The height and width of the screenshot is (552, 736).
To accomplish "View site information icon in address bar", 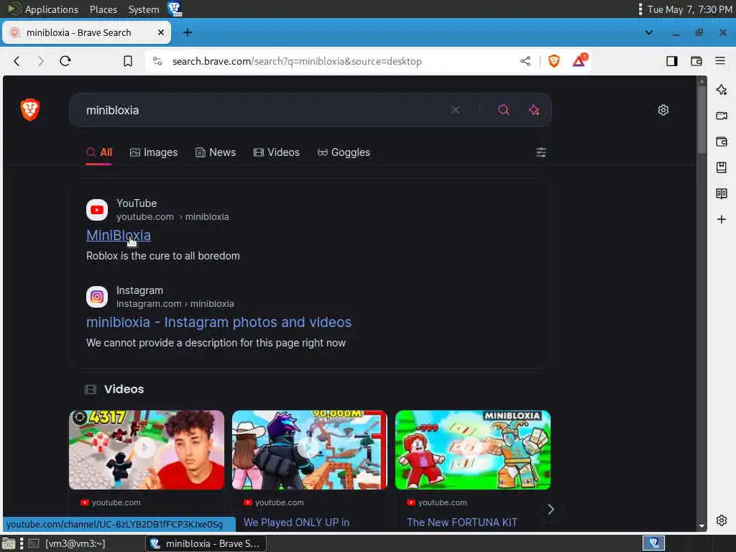I will click(x=157, y=61).
